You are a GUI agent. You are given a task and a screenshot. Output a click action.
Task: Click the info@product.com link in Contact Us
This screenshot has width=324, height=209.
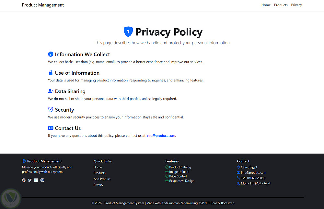(161, 136)
